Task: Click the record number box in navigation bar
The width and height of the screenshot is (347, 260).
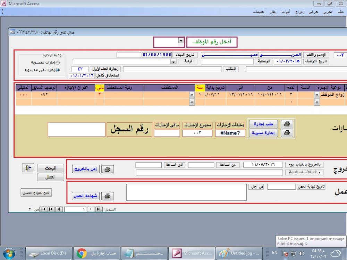Action: click(75, 209)
